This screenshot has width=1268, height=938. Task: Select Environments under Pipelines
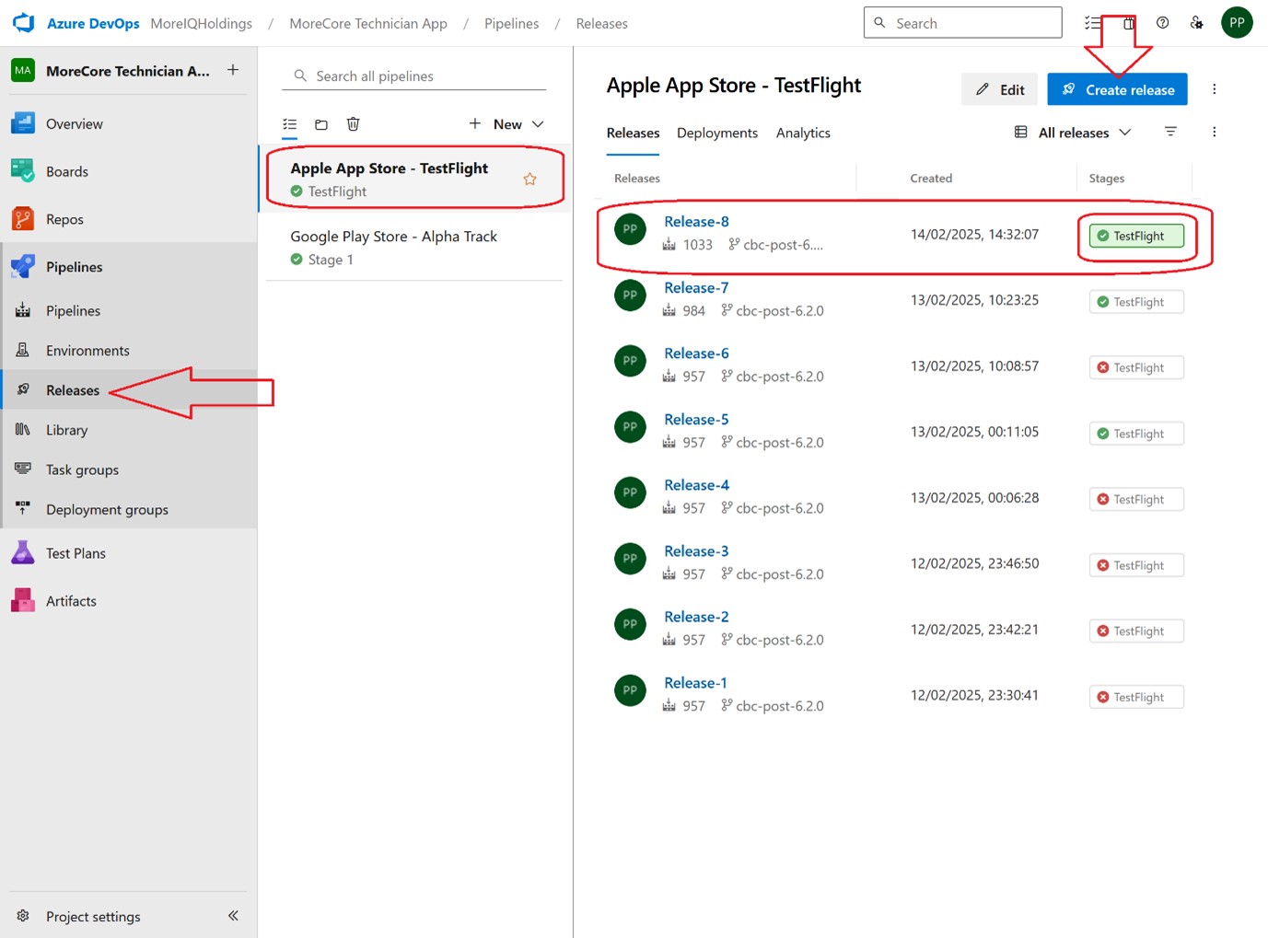point(87,350)
